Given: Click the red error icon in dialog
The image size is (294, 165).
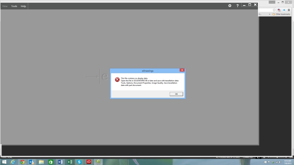Looking at the screenshot, I should 117,79.
